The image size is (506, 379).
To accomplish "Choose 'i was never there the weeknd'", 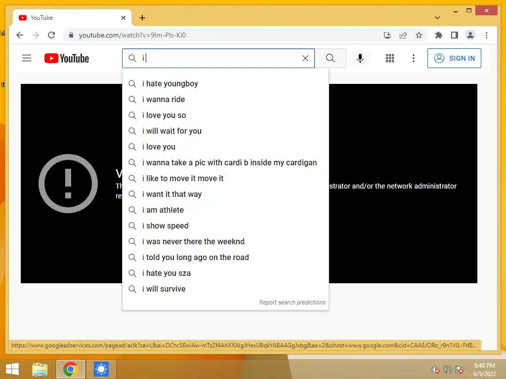I will pos(225,242).
